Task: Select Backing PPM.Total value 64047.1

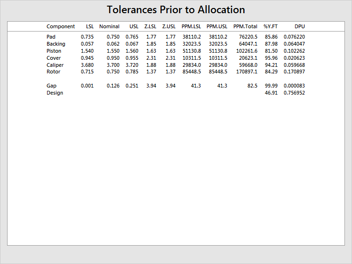Action: coord(248,44)
